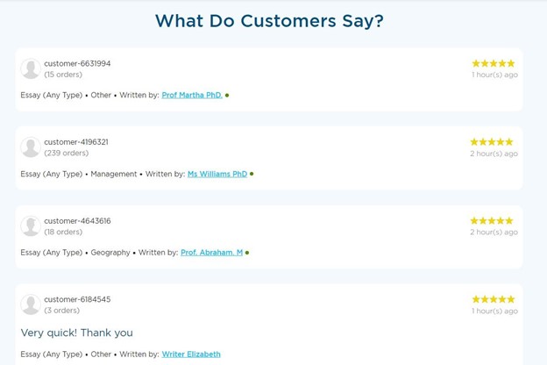Viewport: 547px width, 365px height.
Task: Click star rating on customer-4643616 review
Action: coord(492,221)
